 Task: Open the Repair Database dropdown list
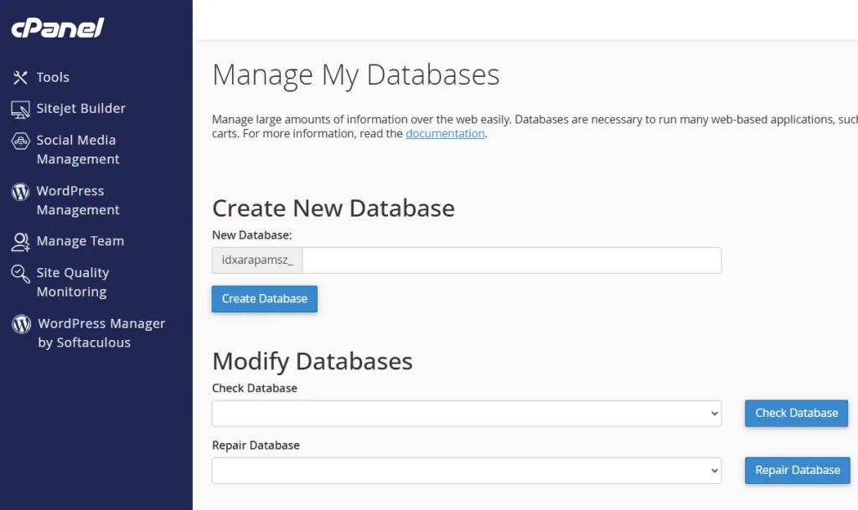[466, 470]
